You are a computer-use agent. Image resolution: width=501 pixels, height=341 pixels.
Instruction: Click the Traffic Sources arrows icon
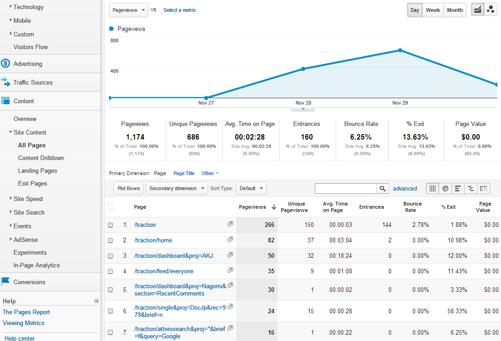(x=5, y=82)
